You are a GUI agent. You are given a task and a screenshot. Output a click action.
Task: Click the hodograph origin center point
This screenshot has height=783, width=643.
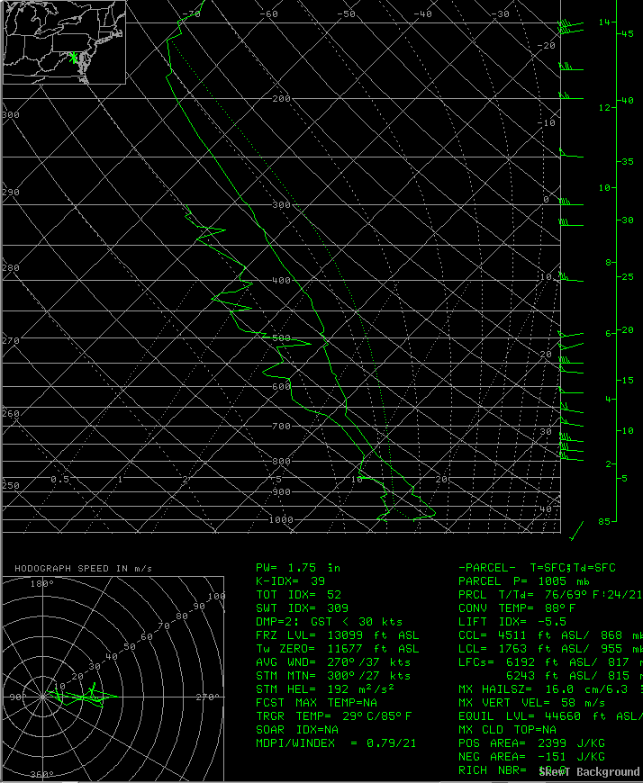tap(44, 696)
